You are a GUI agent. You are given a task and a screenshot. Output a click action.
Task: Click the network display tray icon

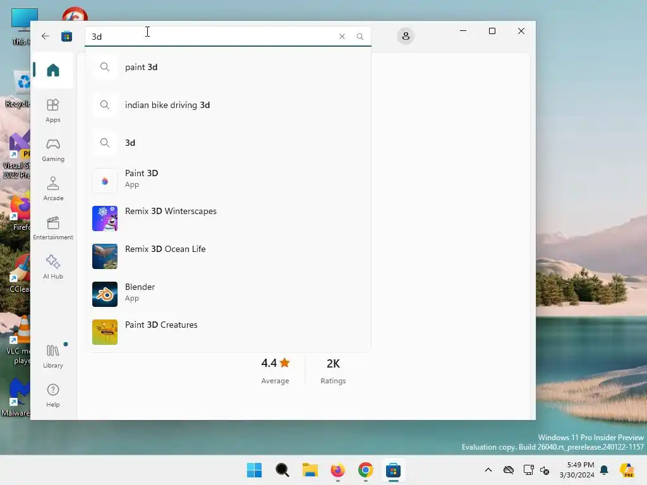pos(528,470)
